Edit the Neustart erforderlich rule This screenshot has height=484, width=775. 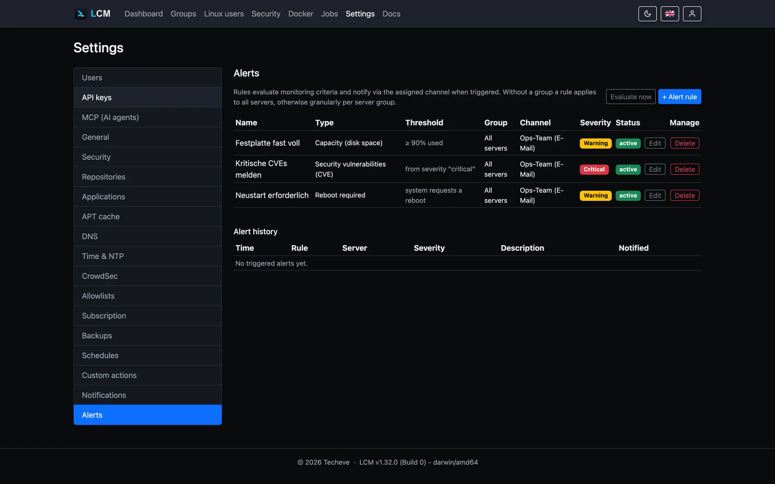(655, 196)
